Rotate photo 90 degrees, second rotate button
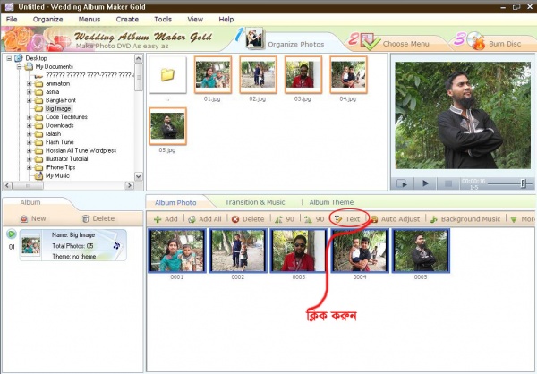537x374 pixels. pos(314,219)
